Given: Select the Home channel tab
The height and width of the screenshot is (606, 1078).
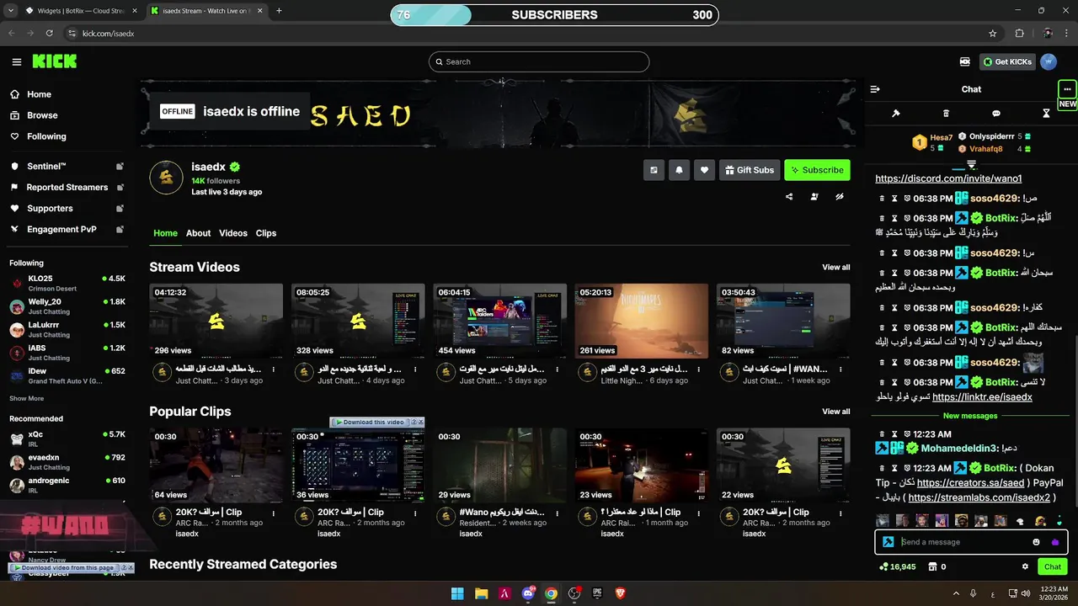Looking at the screenshot, I should coord(165,233).
